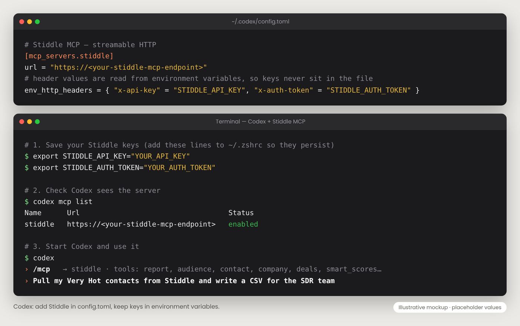
Task: Click the yellow minimize dot on Terminal window
Action: coord(29,121)
